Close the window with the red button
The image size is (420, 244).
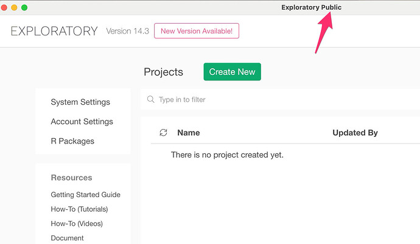pyautogui.click(x=4, y=7)
